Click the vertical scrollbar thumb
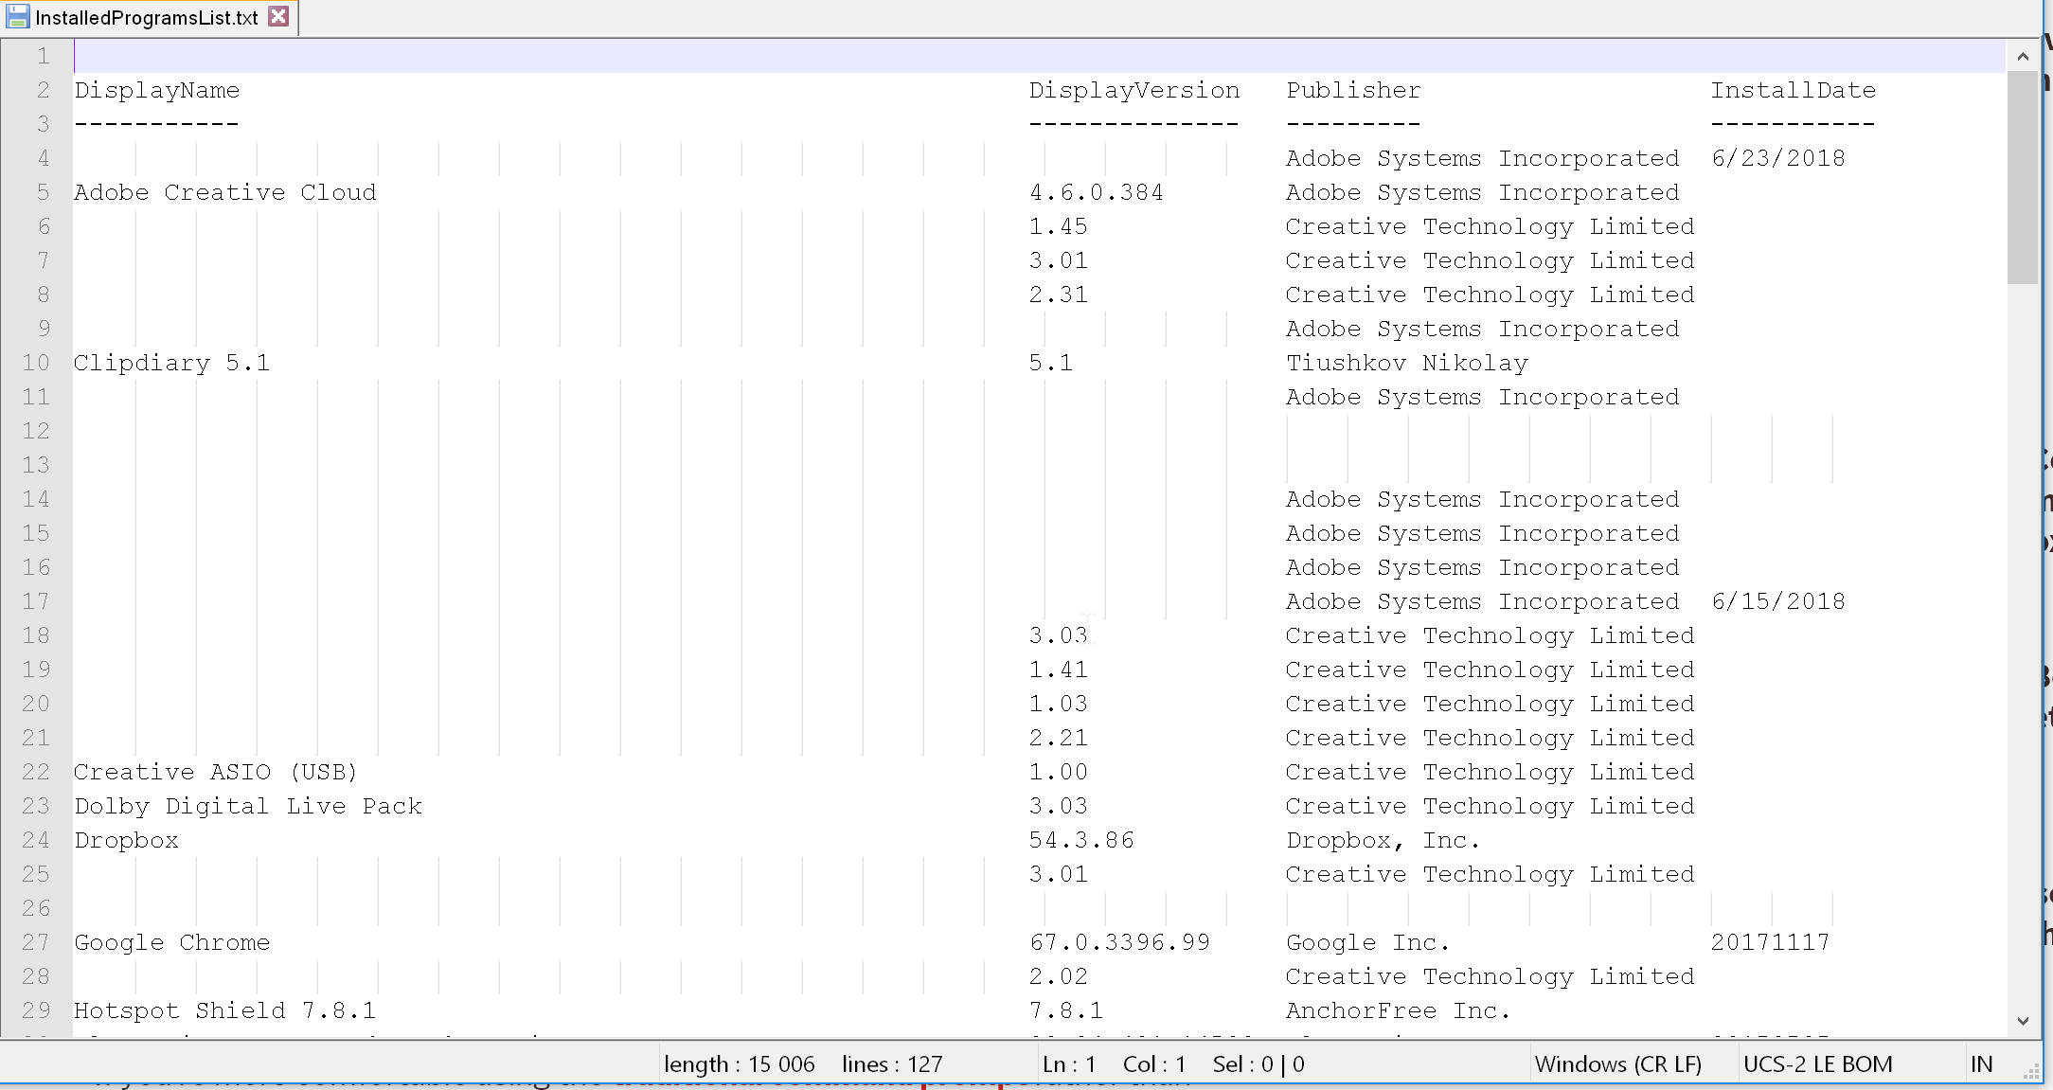 click(x=2023, y=176)
